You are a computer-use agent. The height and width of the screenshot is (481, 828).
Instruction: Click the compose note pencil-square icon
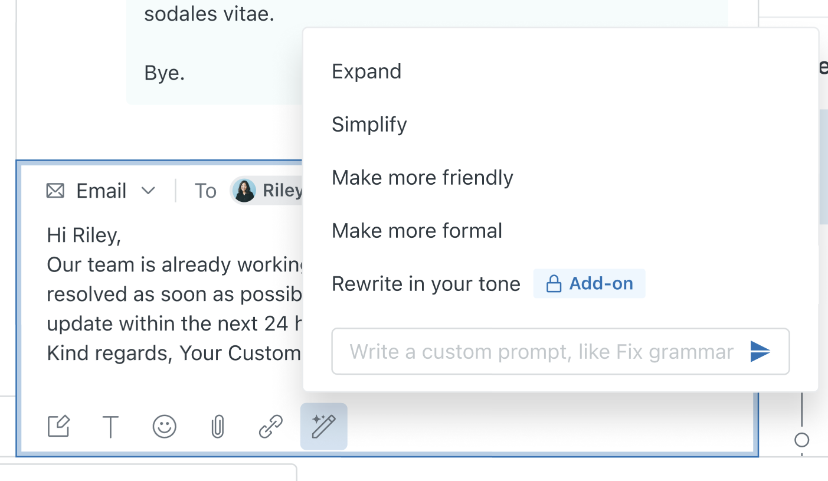(x=58, y=426)
